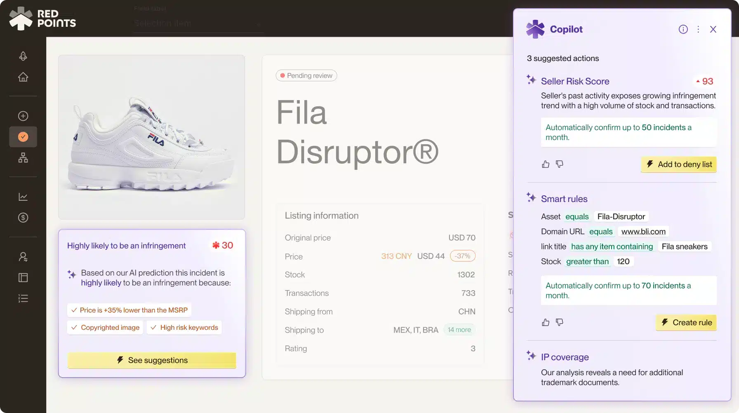
Task: Open the hierarchy org chart icon
Action: [x=23, y=157]
